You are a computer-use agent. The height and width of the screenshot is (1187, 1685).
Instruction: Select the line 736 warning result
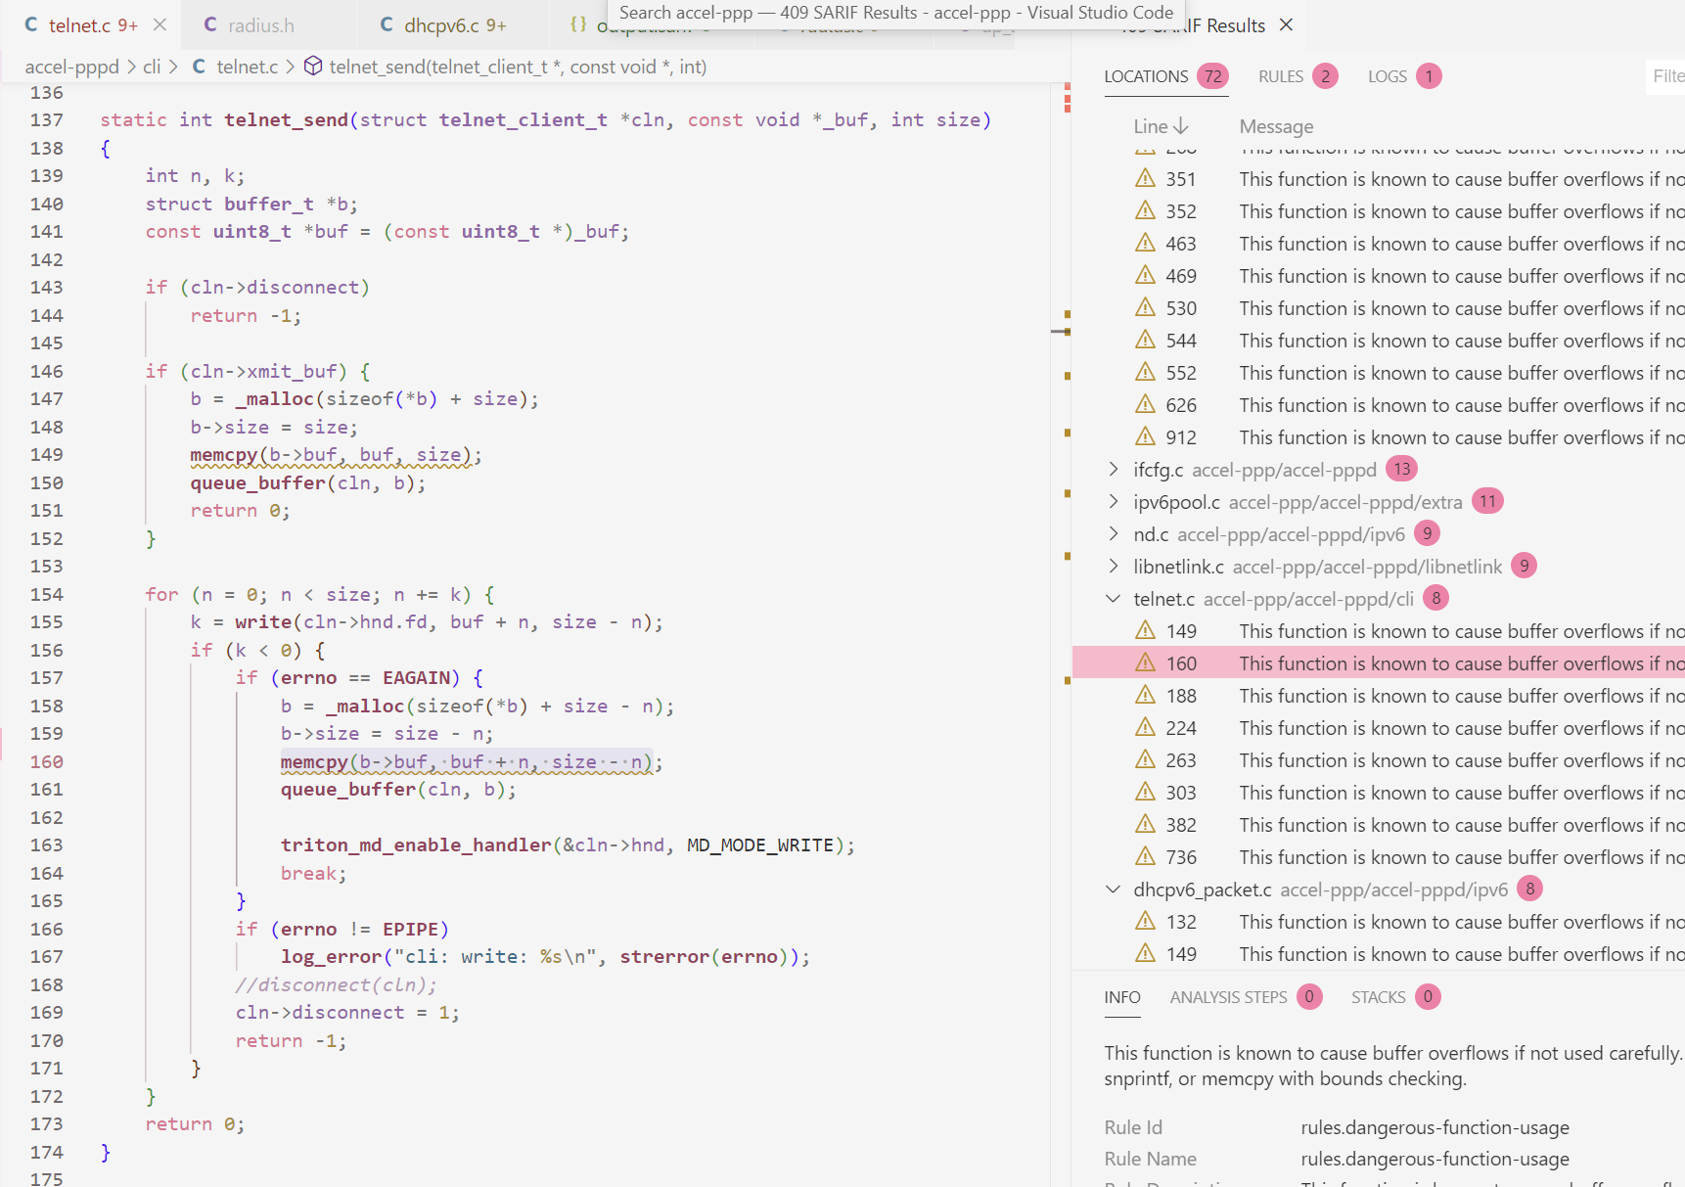click(x=1379, y=857)
